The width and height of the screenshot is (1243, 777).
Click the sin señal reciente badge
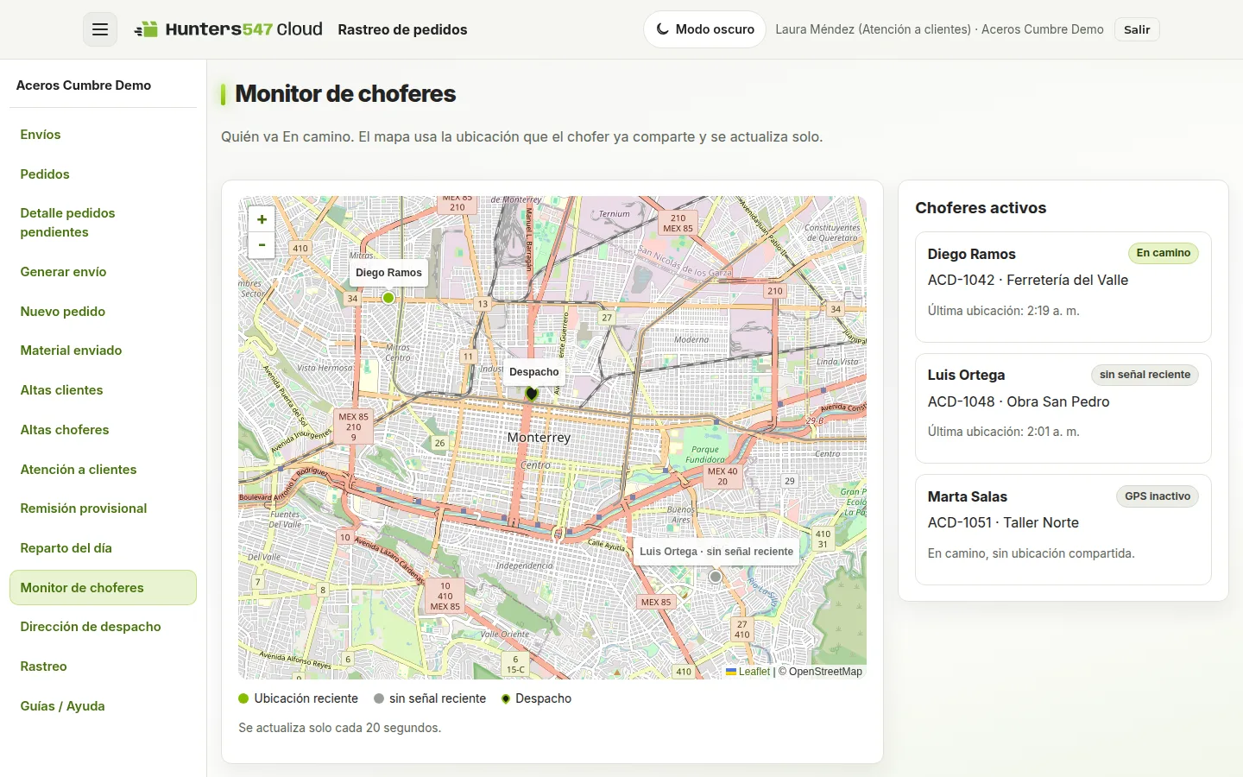point(1145,375)
